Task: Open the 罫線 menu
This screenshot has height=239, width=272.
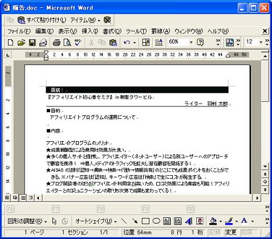Action: [x=160, y=31]
